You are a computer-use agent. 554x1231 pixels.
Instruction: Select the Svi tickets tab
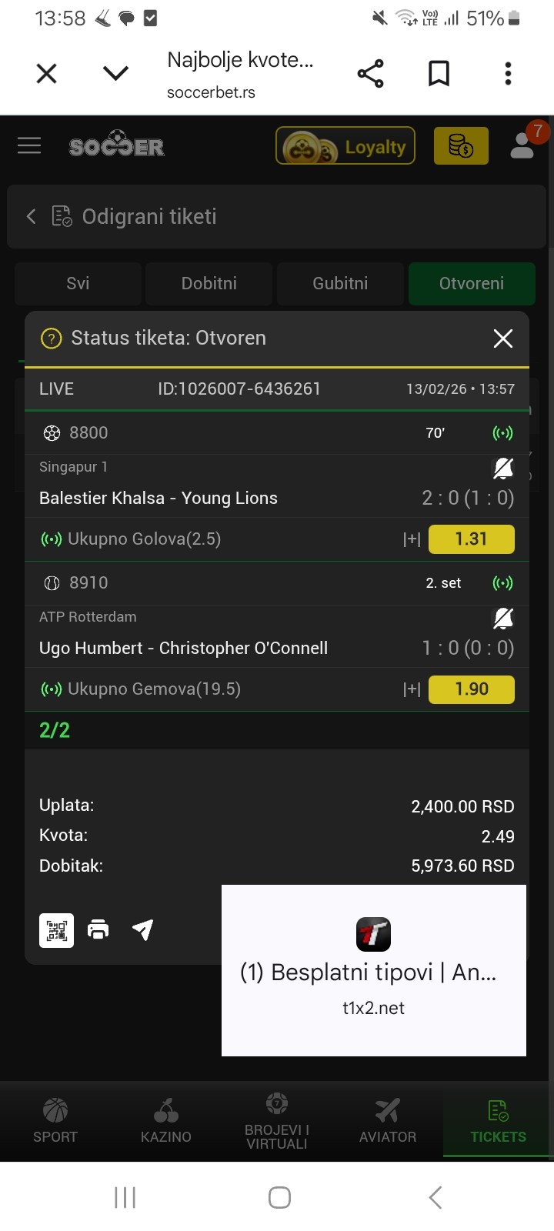(x=78, y=283)
